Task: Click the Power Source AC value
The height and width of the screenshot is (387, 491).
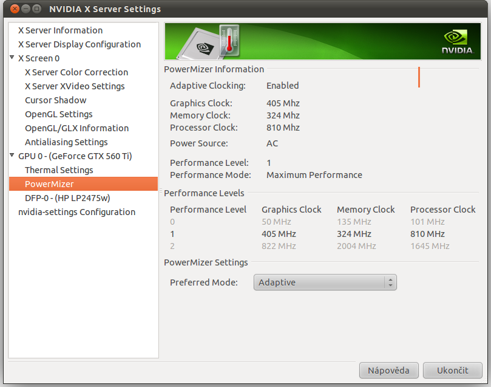Action: click(x=272, y=143)
